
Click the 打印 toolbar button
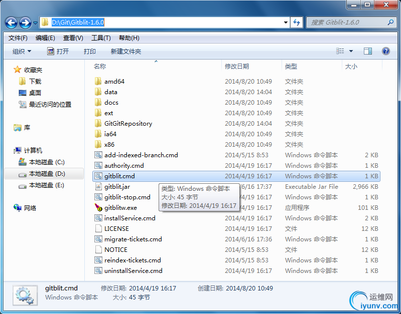90,51
